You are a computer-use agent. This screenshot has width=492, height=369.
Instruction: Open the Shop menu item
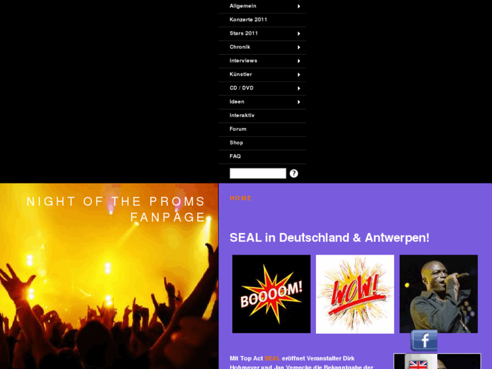(x=263, y=143)
